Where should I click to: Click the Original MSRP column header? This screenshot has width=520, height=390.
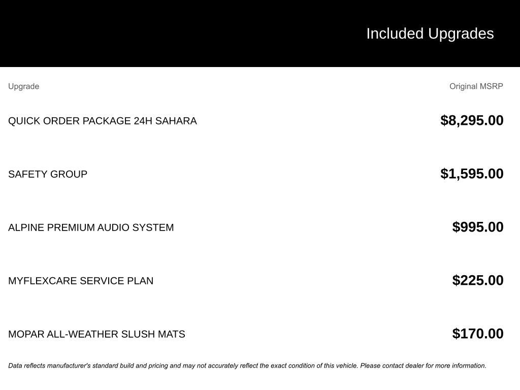[476, 86]
